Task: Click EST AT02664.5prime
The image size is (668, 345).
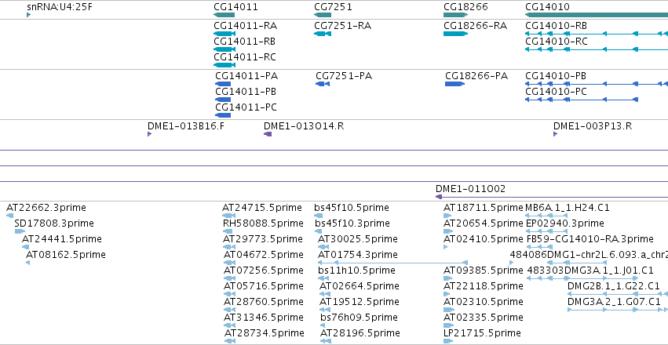Action: [360, 286]
